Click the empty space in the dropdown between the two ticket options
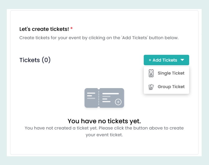Screen dimensions: 209x165 point(166,80)
